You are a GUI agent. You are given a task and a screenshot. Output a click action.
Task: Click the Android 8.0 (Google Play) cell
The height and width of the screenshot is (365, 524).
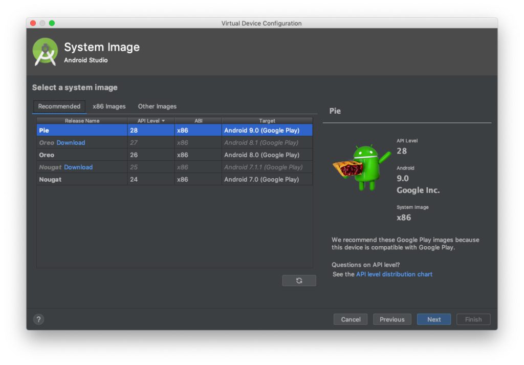click(267, 155)
